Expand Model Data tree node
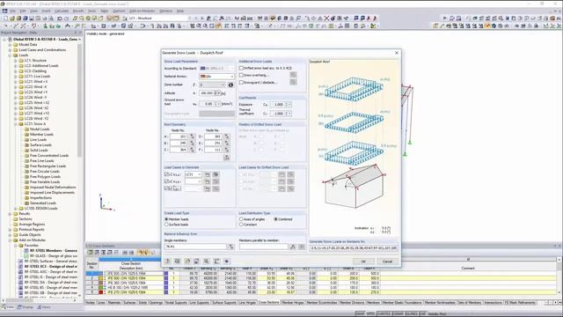The height and width of the screenshot is (317, 563). pyautogui.click(x=10, y=45)
